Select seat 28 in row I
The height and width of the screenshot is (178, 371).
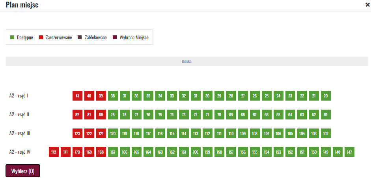pyautogui.click(x=231, y=96)
